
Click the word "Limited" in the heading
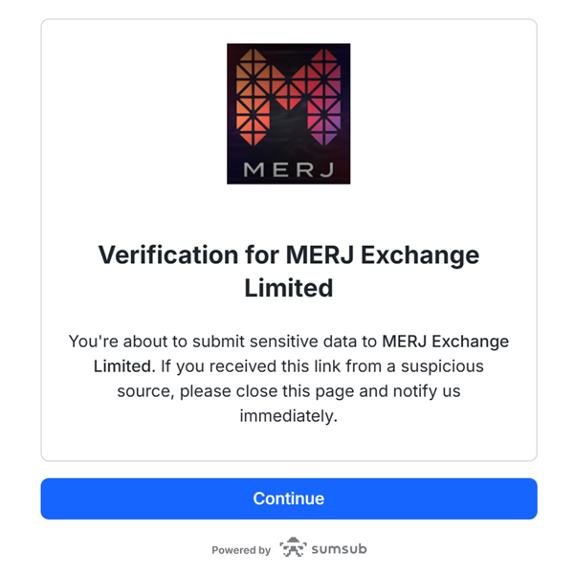point(288,287)
